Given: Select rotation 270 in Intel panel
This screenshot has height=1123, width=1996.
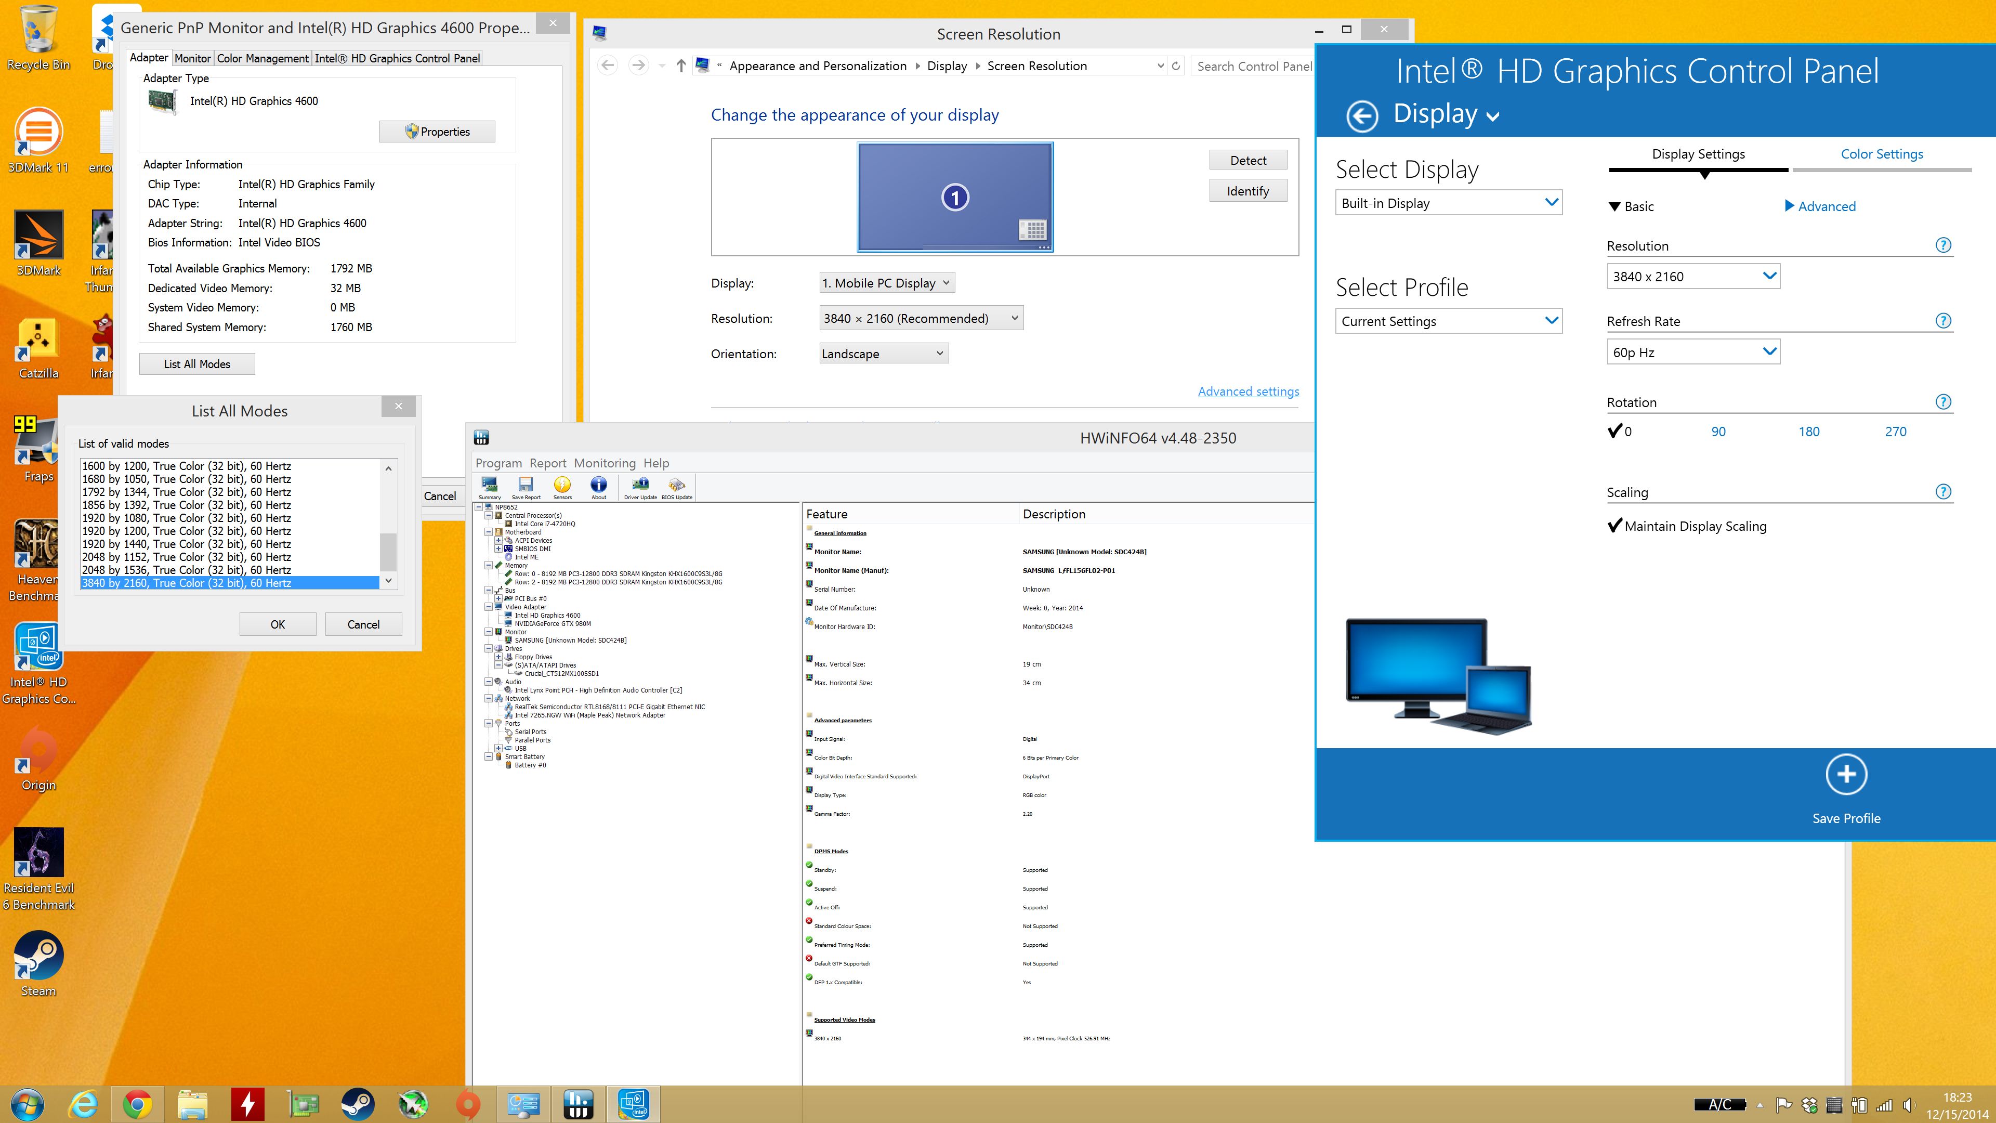Looking at the screenshot, I should coord(1895,432).
